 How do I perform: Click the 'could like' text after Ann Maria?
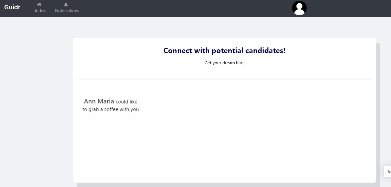pyautogui.click(x=126, y=102)
